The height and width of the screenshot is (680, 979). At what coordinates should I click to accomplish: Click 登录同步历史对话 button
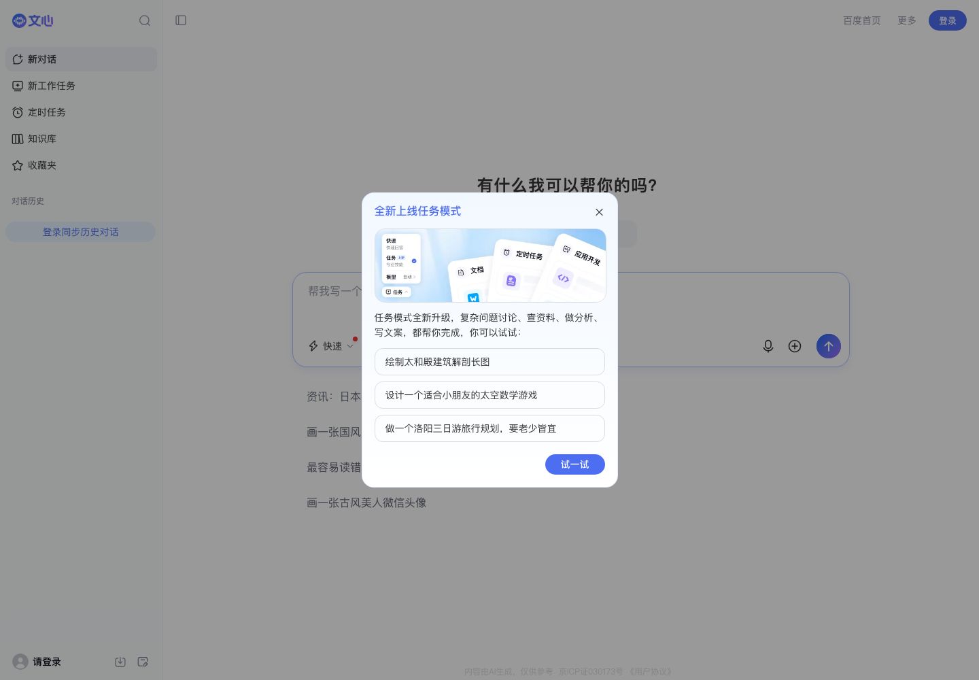[80, 232]
